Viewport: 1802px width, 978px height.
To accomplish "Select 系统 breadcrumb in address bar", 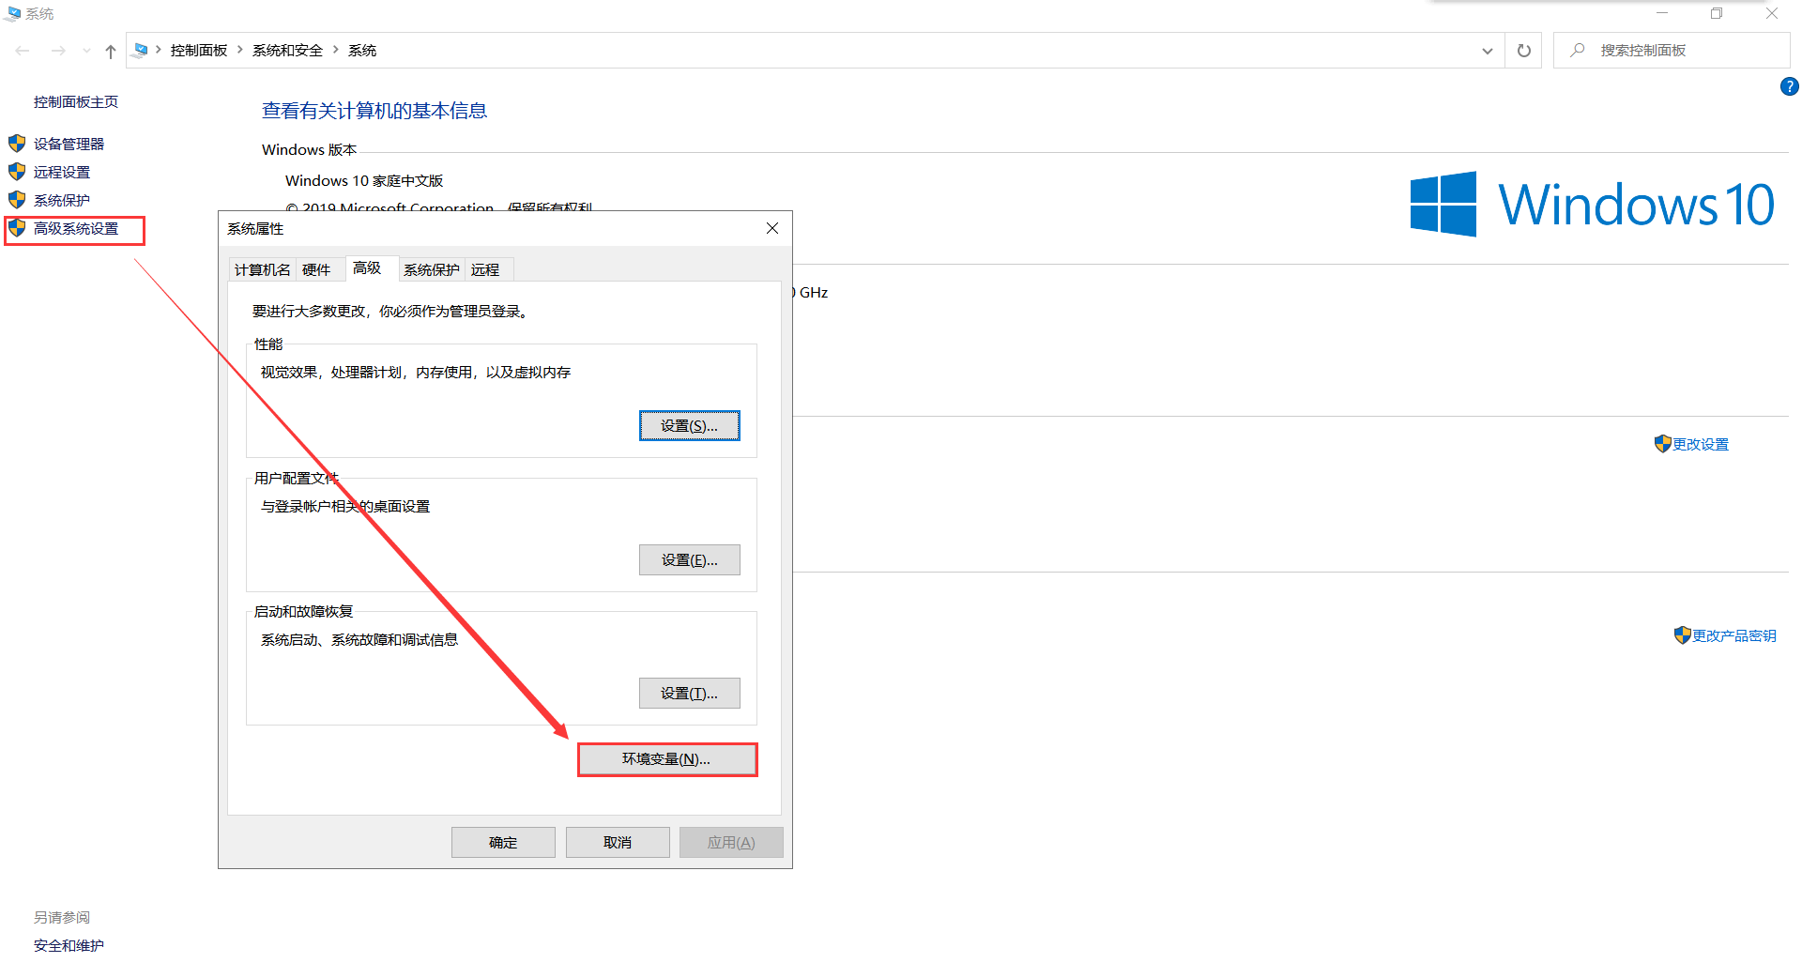I will click(362, 51).
